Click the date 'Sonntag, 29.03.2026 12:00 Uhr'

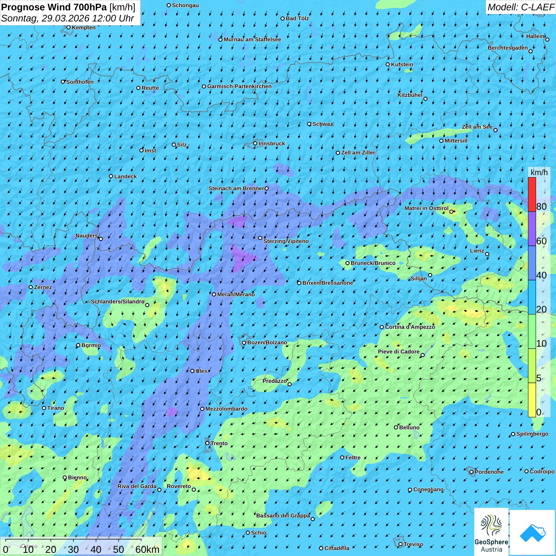(68, 18)
